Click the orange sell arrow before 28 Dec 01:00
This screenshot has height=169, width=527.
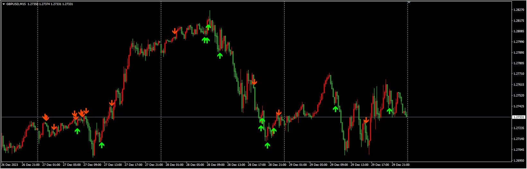(174, 31)
